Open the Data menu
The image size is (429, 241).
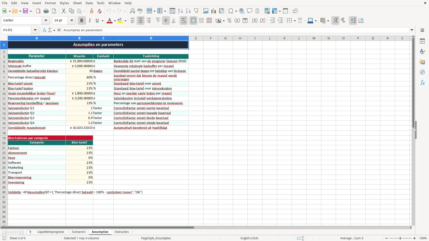(89, 3)
